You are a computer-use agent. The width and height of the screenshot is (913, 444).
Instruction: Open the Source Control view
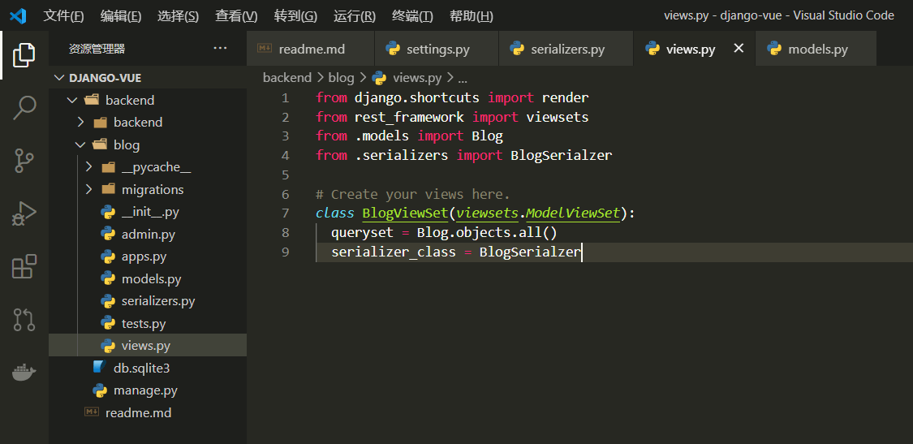[24, 161]
